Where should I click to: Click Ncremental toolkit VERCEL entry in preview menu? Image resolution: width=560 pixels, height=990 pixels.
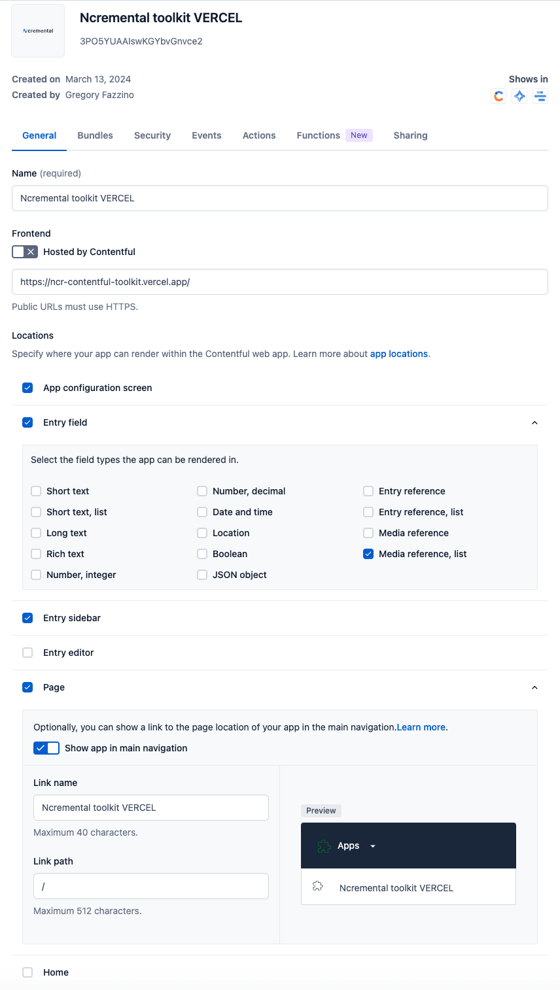(396, 888)
